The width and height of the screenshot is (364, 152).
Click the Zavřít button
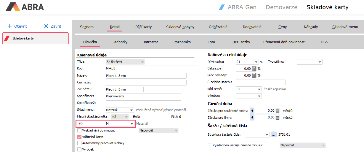[x=52, y=26]
